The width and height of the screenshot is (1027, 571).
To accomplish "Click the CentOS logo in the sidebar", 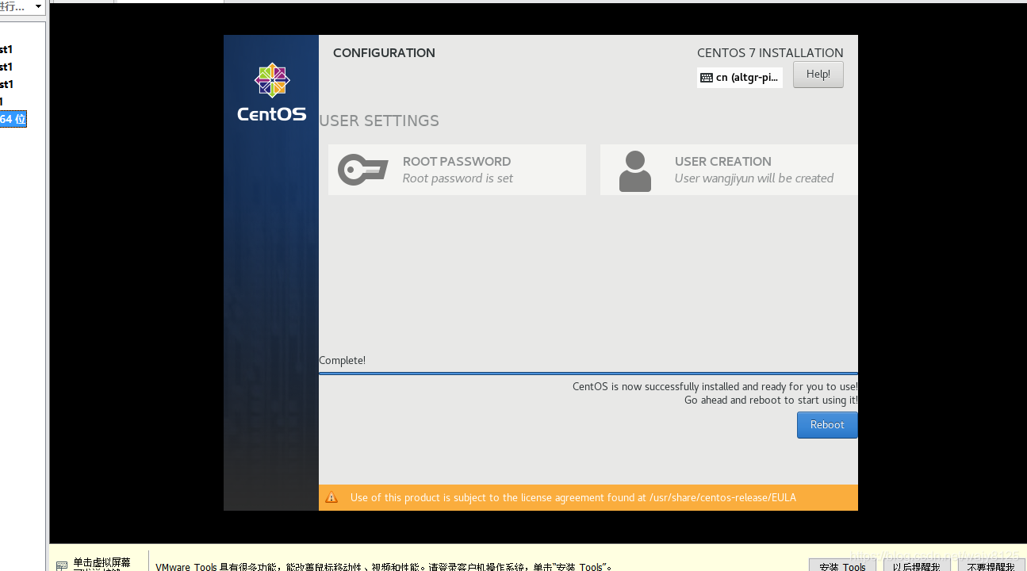I will click(271, 92).
